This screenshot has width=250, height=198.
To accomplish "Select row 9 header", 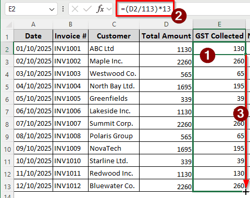I will (x=7, y=136).
